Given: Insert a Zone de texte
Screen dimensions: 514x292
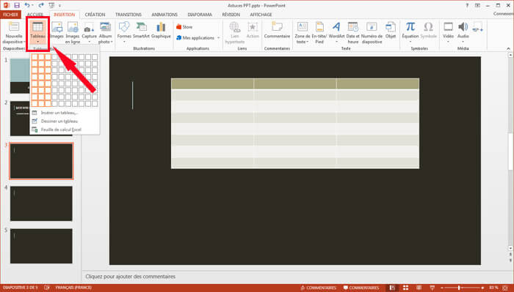Looking at the screenshot, I should (303, 33).
